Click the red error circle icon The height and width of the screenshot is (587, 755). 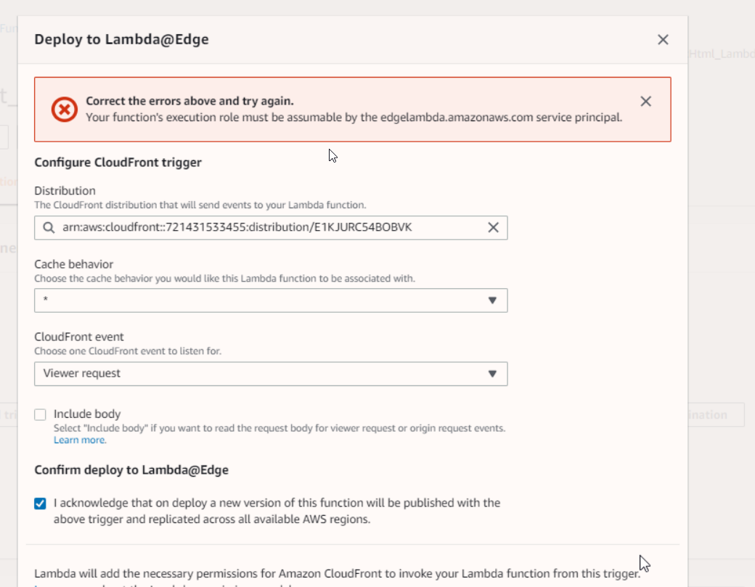pos(64,110)
